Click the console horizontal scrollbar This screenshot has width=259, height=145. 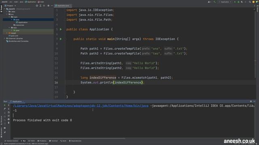[x=69, y=139]
